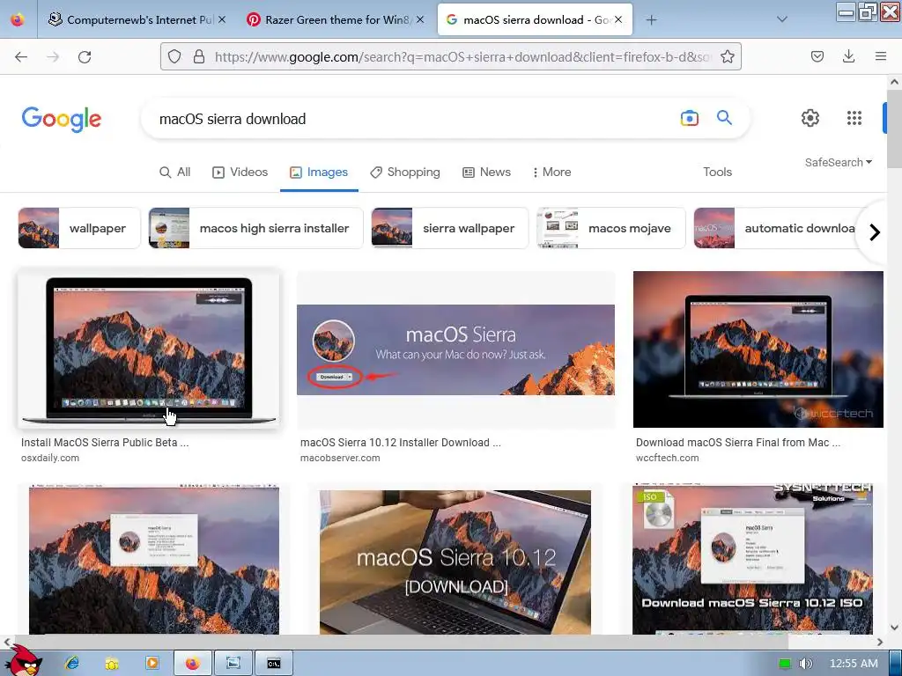Screen dimensions: 902x676
Task: Open the Firefox downloads panel
Action: click(848, 56)
